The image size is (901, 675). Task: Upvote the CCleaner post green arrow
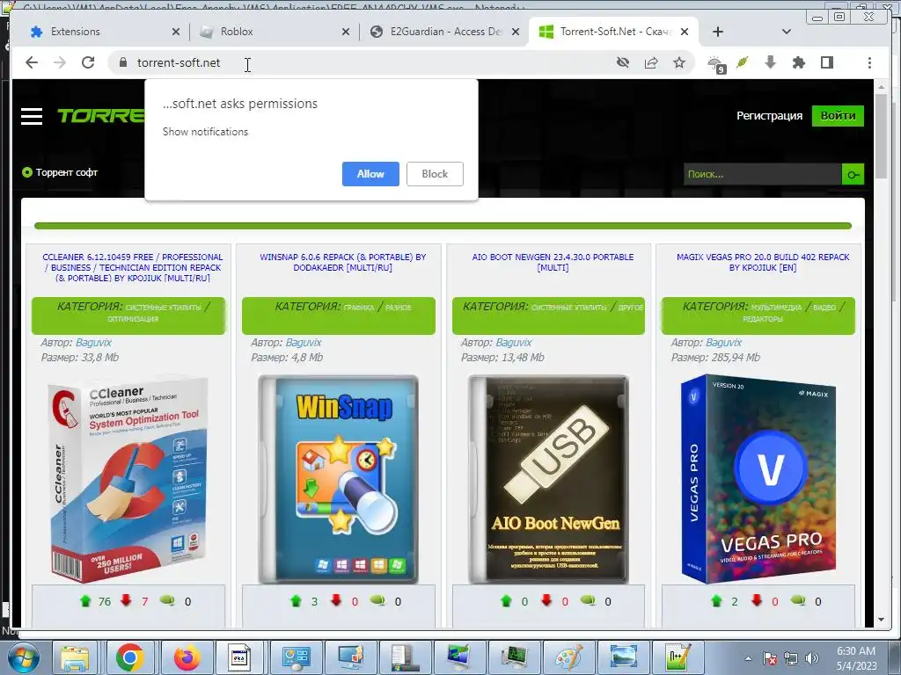point(85,601)
